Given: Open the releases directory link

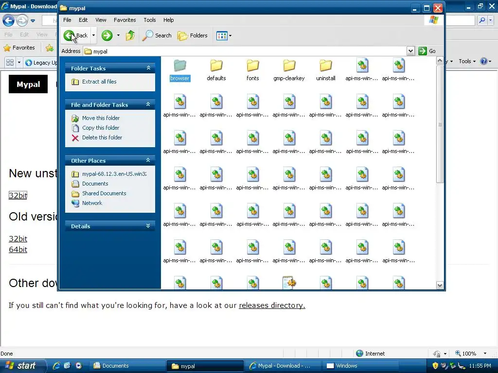Looking at the screenshot, I should tap(272, 305).
